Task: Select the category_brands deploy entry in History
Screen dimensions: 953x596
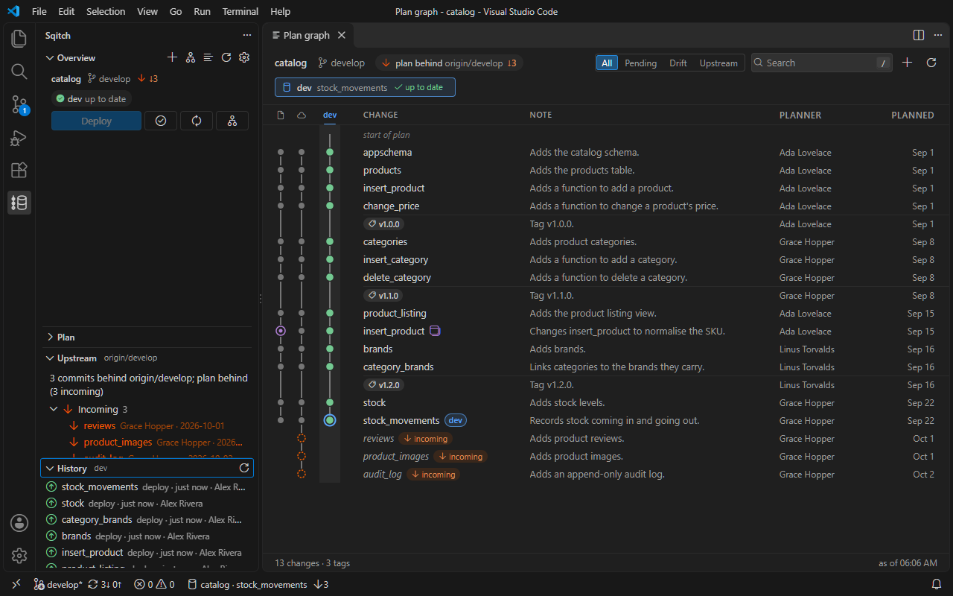Action: click(147, 519)
